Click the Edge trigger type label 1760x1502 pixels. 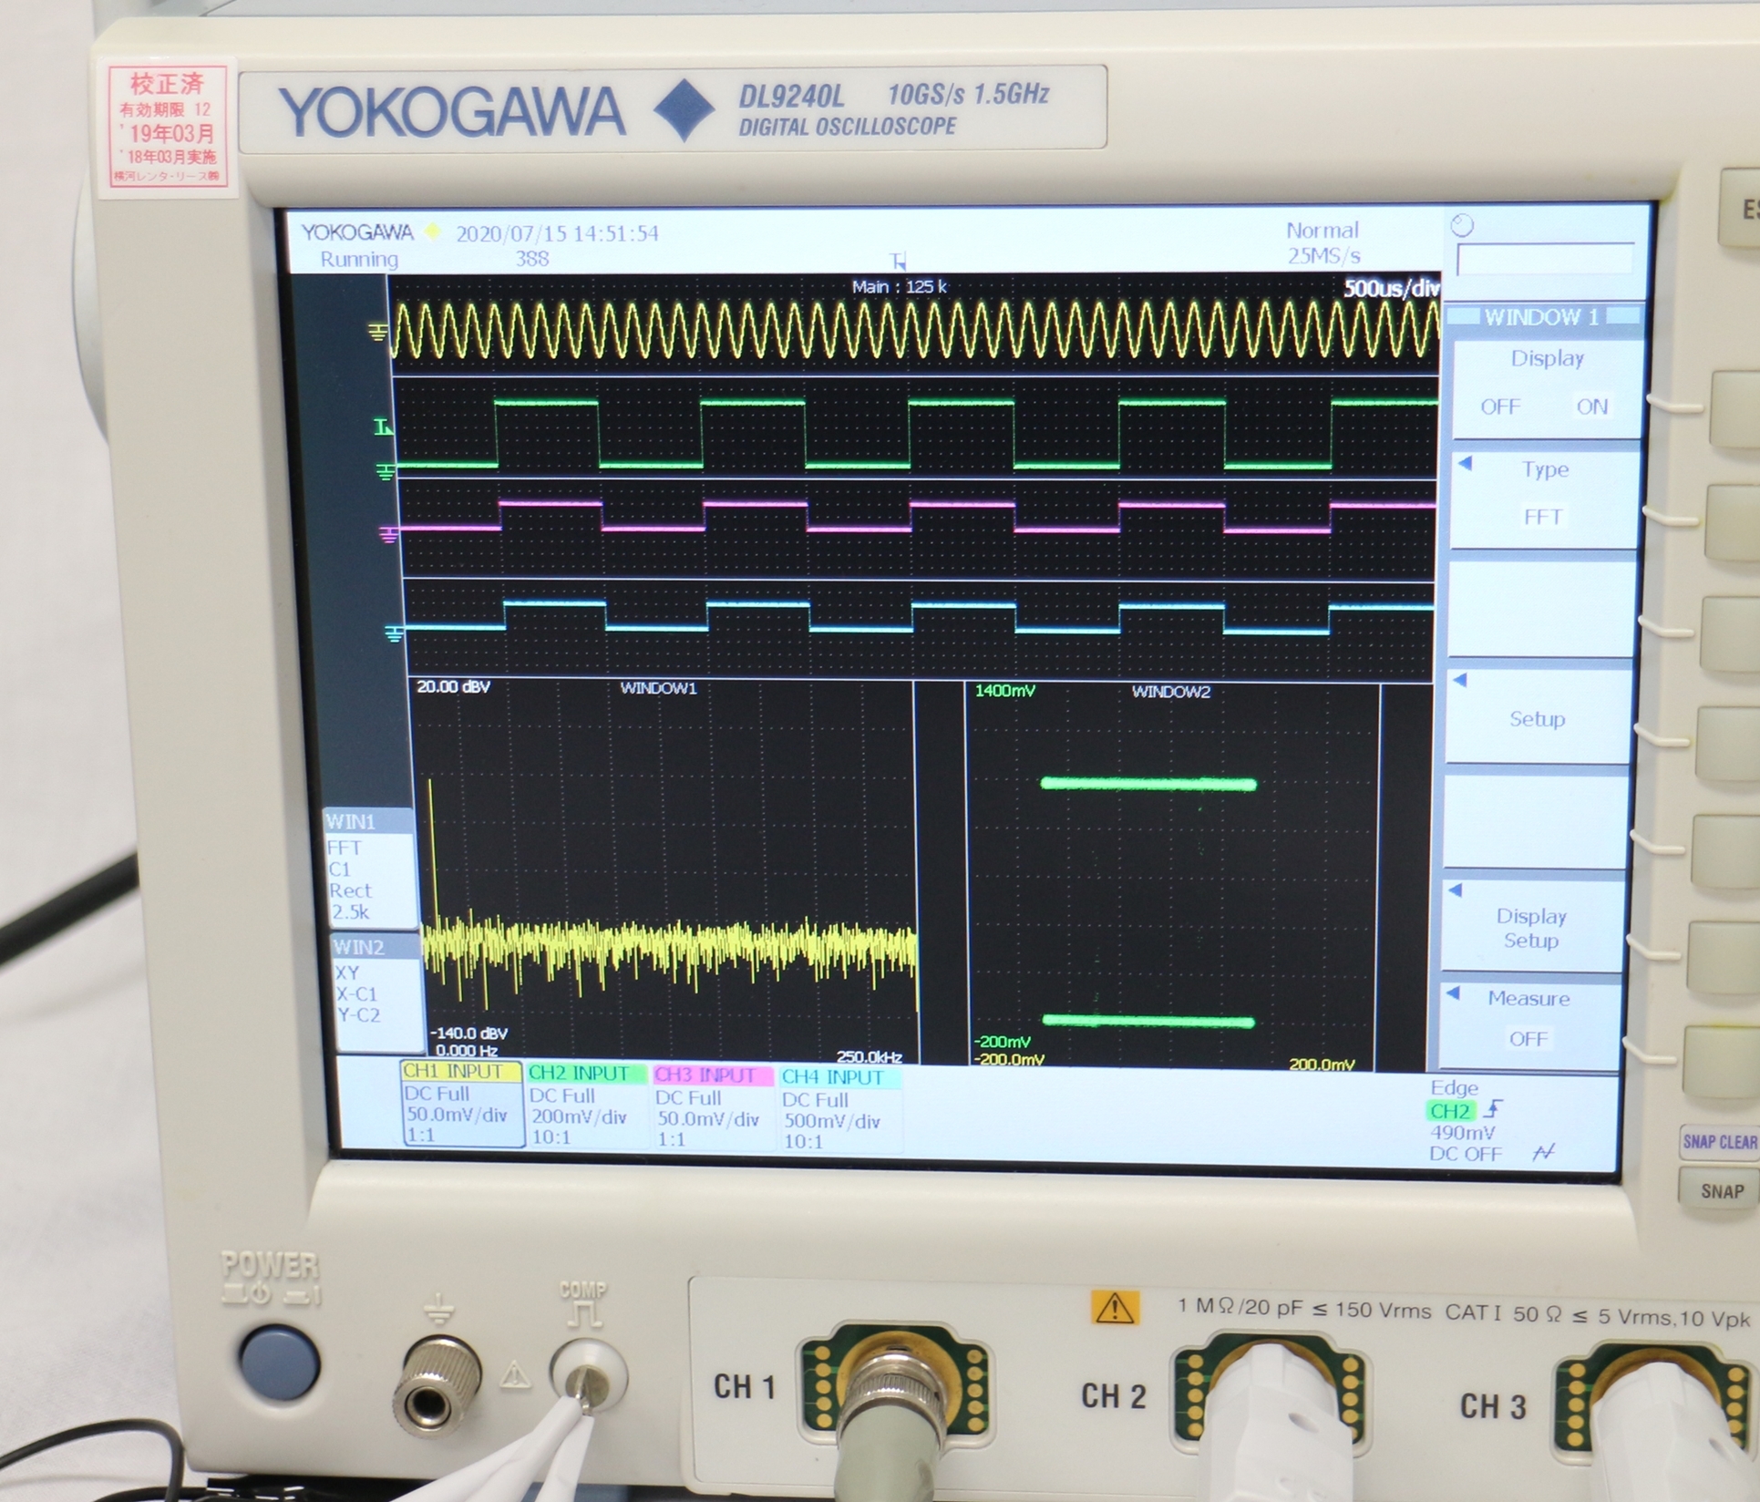click(1455, 1087)
